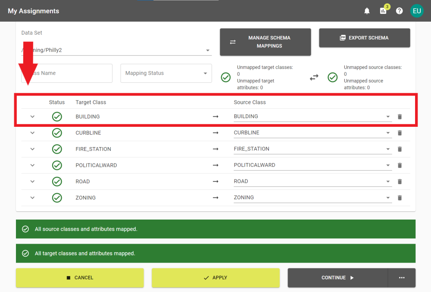
Task: Click 'All source classes and attributes mapped.' banner
Action: [215, 229]
